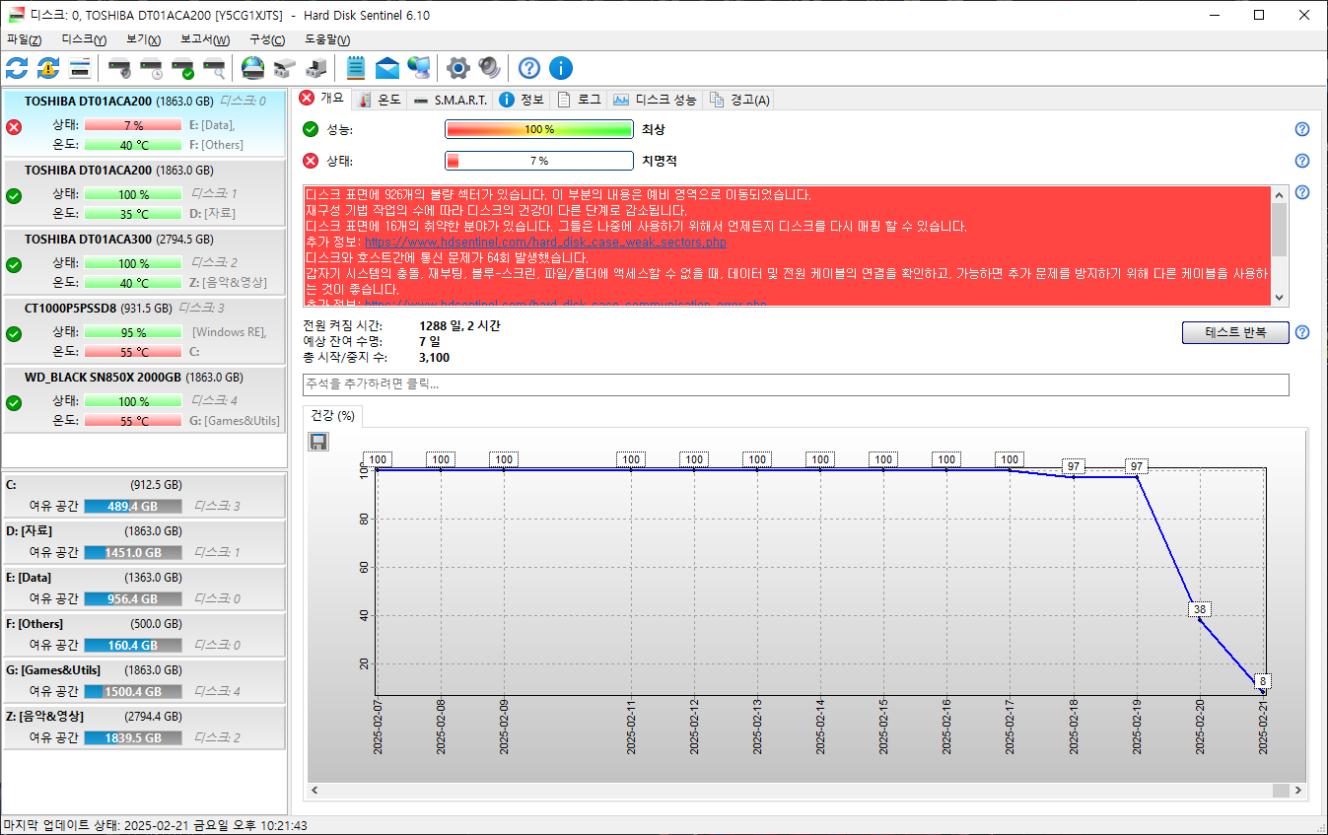Click help icon beside the 성능 bar

[x=1302, y=129]
